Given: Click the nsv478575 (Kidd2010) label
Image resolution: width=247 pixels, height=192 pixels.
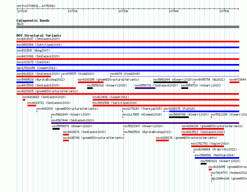Looking at the screenshot, I should tap(78, 74).
